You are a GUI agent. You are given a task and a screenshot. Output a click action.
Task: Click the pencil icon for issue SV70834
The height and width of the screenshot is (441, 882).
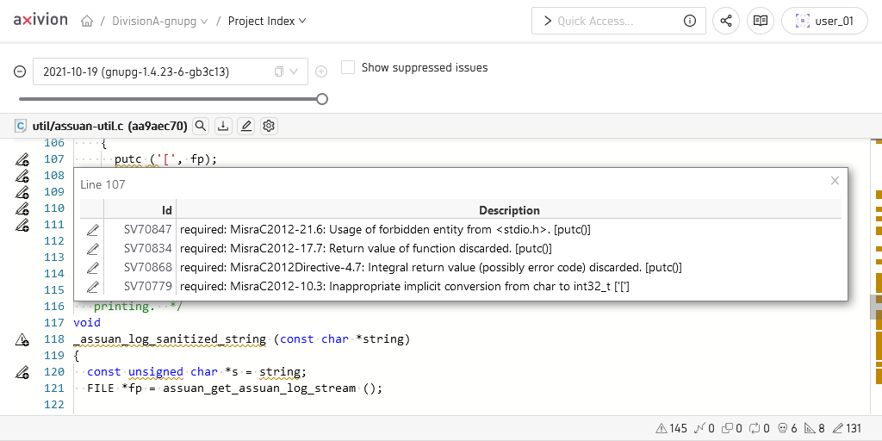pyautogui.click(x=93, y=249)
